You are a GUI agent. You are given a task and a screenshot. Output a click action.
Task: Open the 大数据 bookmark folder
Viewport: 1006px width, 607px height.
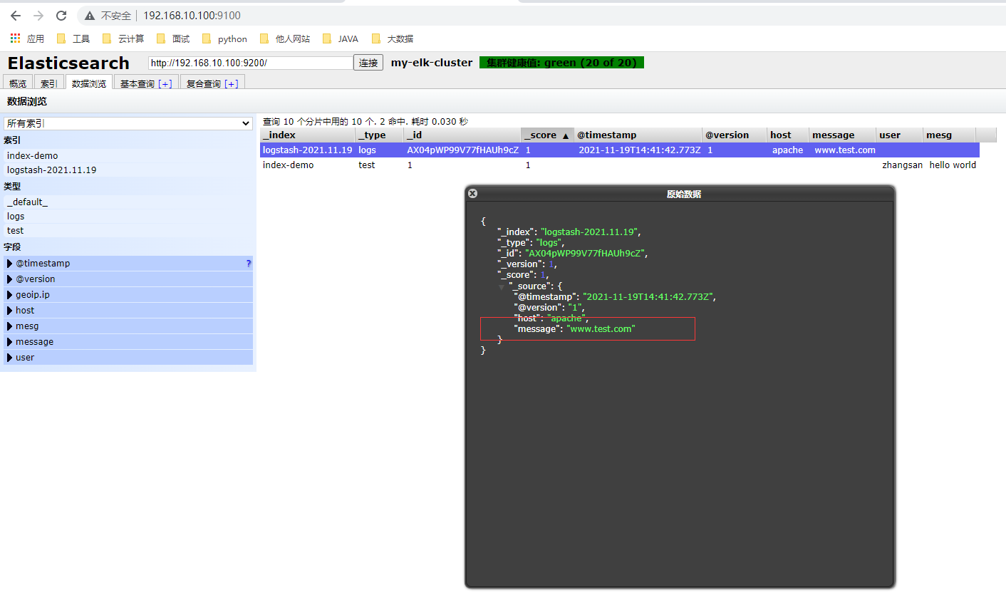tap(393, 38)
